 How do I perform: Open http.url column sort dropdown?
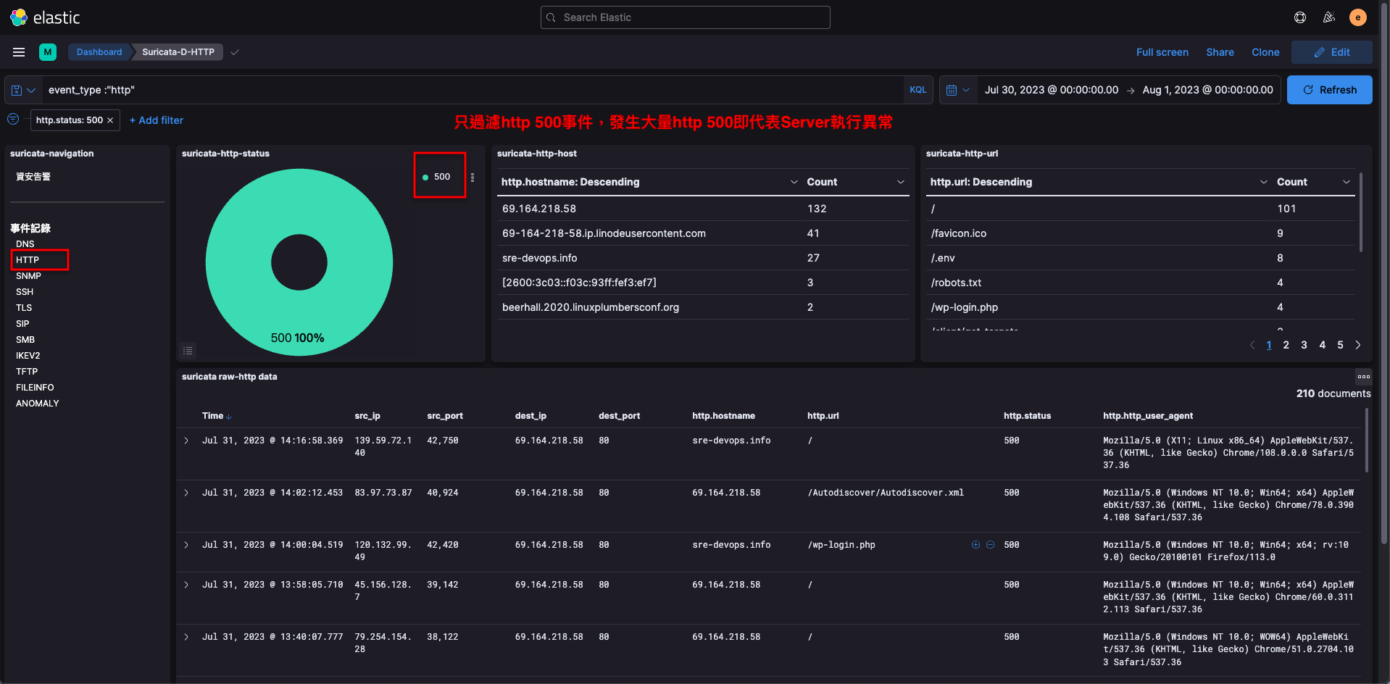coord(1263,182)
